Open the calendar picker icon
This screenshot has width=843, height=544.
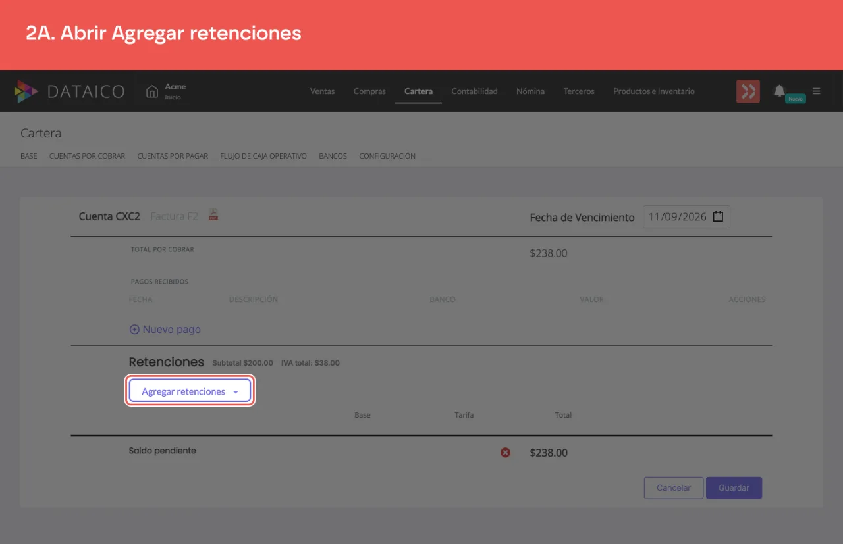(718, 216)
